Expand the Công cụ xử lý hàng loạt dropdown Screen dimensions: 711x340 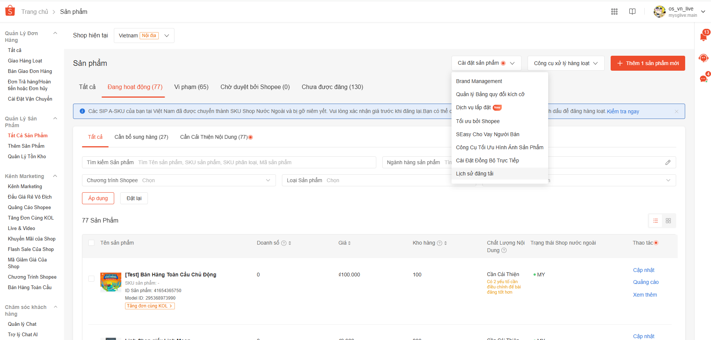point(566,63)
